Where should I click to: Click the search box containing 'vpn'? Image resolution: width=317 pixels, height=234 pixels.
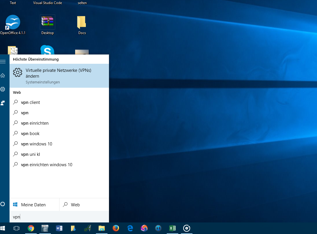click(59, 217)
